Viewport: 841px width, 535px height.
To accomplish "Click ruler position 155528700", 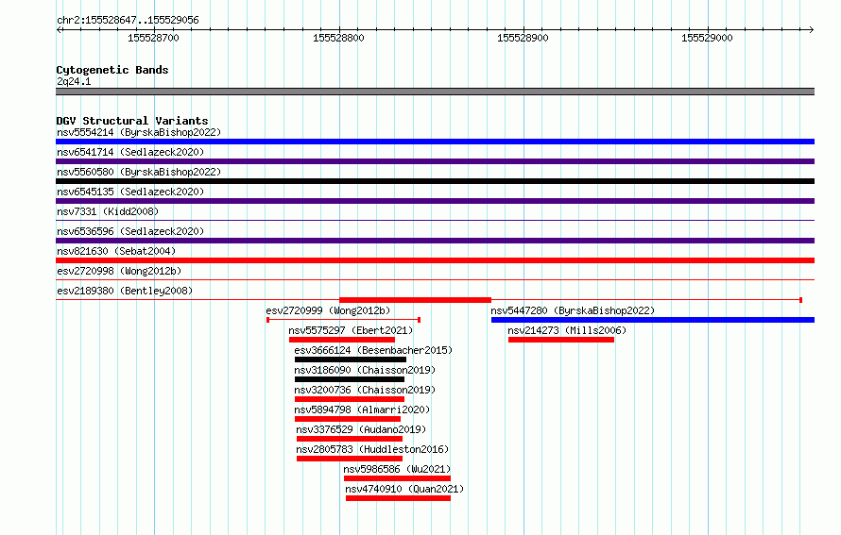I will [x=153, y=38].
